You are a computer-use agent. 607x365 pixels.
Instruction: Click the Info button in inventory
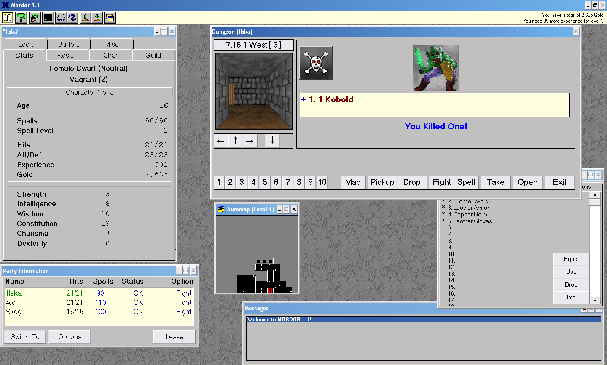571,298
